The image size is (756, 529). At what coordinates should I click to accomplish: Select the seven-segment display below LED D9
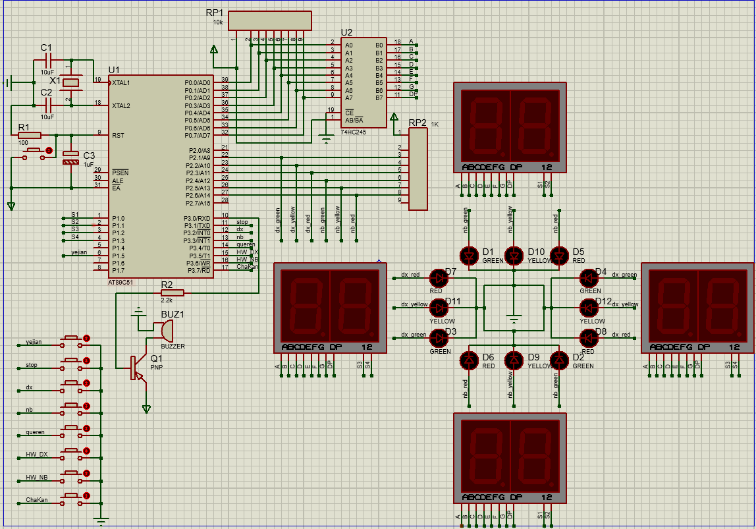pos(510,458)
